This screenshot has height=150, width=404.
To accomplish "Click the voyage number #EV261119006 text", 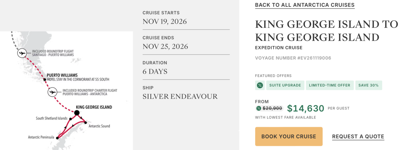I will pos(293,58).
